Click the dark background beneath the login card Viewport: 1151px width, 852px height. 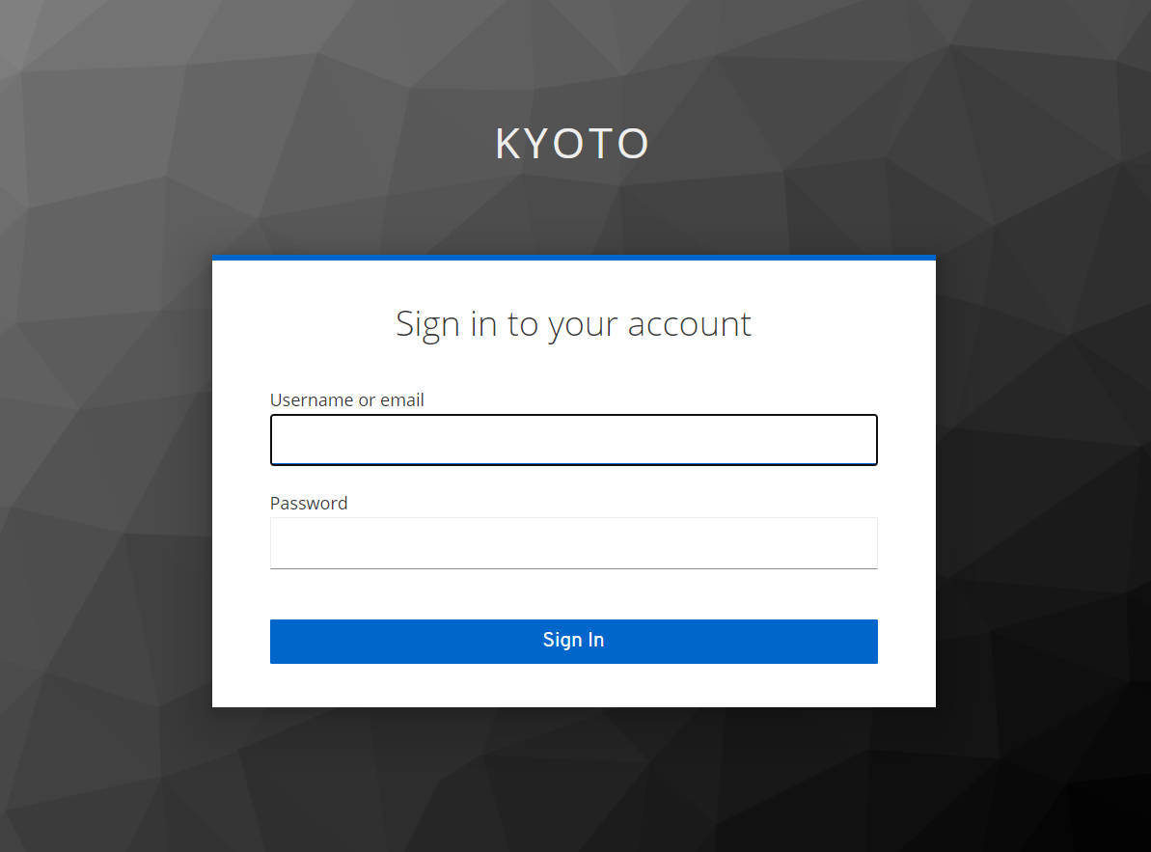point(573,780)
